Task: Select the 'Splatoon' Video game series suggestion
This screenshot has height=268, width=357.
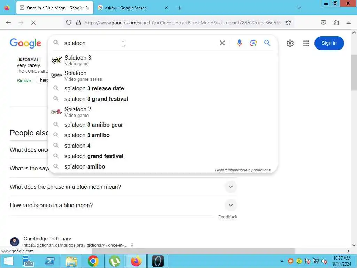Action: click(162, 76)
